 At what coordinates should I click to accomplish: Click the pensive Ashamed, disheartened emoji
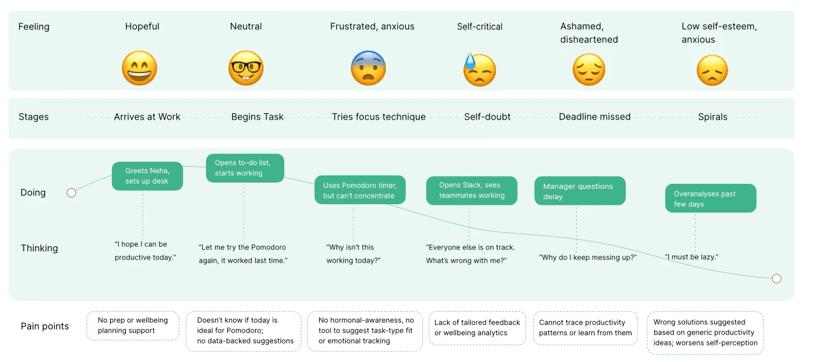click(589, 69)
